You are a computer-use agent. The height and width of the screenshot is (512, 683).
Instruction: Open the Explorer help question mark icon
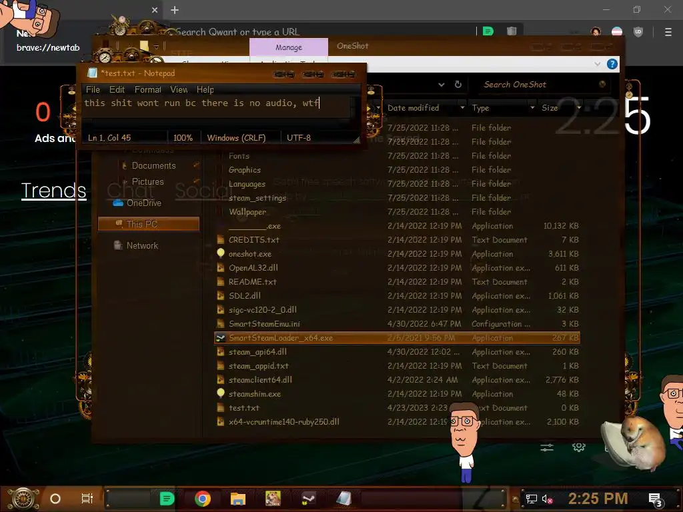click(612, 64)
